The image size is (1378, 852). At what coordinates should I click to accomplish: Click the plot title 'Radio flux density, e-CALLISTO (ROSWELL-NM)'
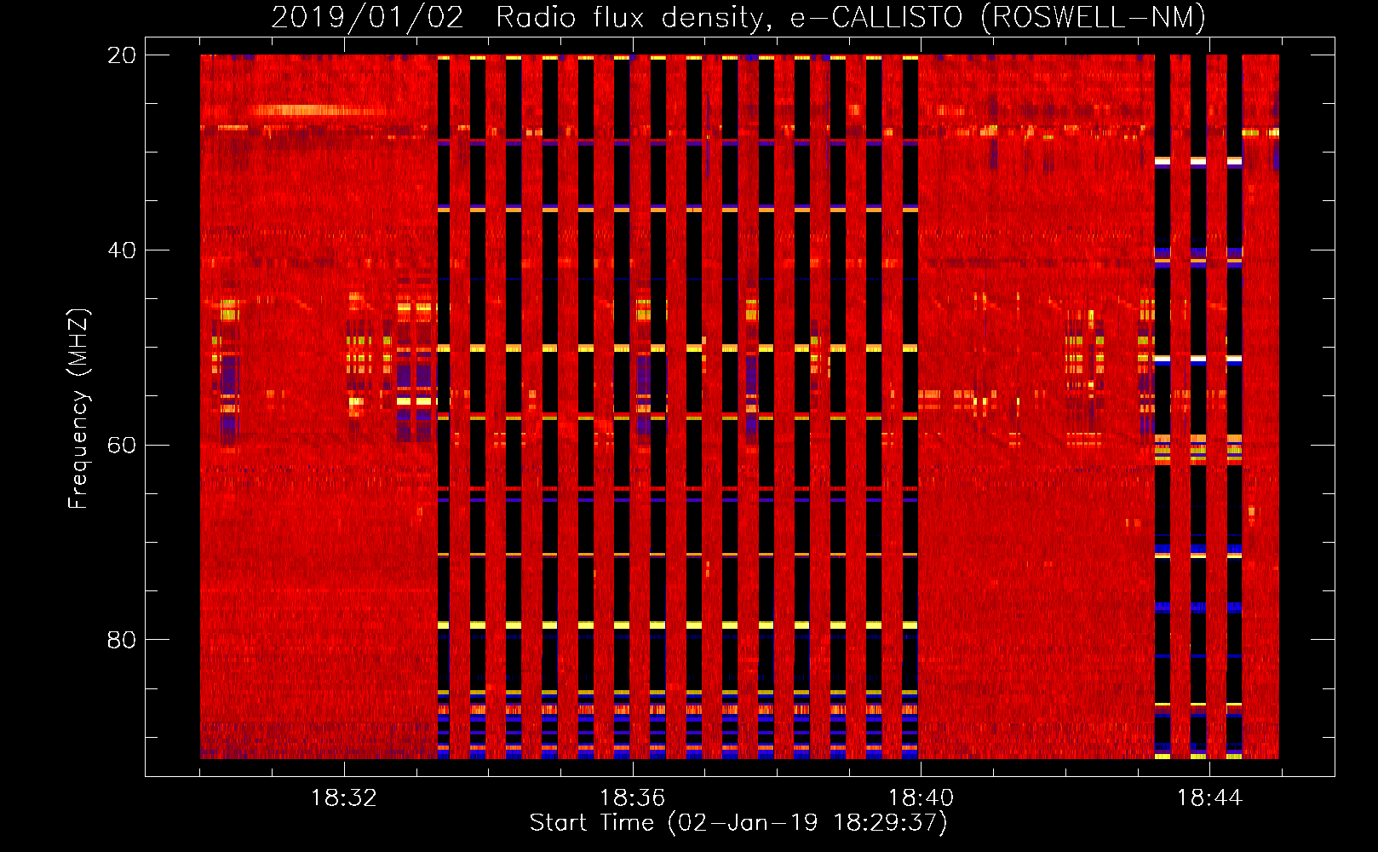click(851, 17)
